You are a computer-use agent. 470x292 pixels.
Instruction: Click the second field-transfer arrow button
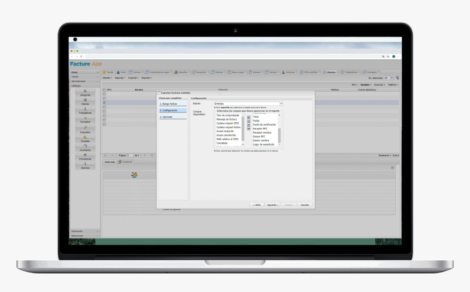pyautogui.click(x=249, y=121)
